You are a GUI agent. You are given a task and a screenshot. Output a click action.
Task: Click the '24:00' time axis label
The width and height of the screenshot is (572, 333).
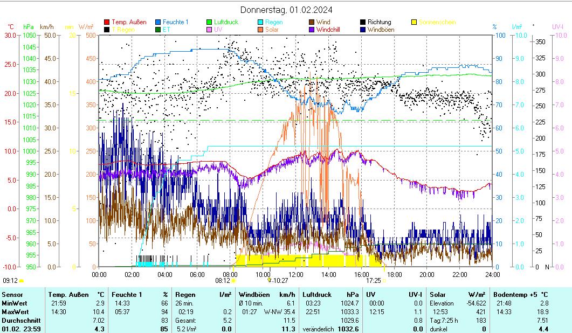coord(492,275)
